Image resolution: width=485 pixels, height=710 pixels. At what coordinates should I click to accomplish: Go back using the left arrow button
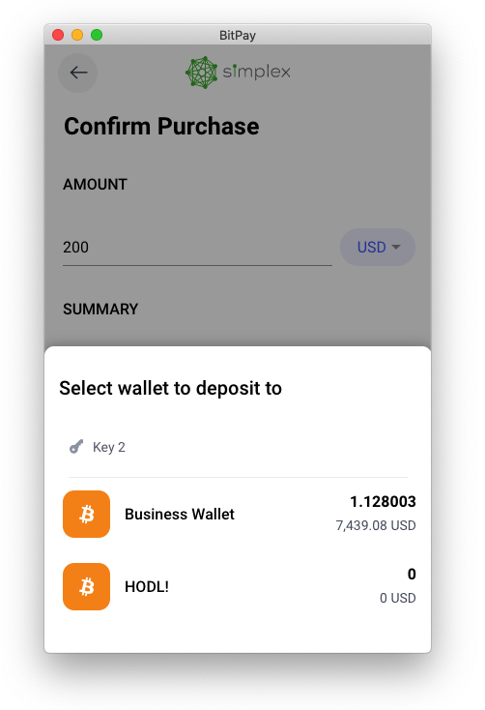tap(78, 73)
